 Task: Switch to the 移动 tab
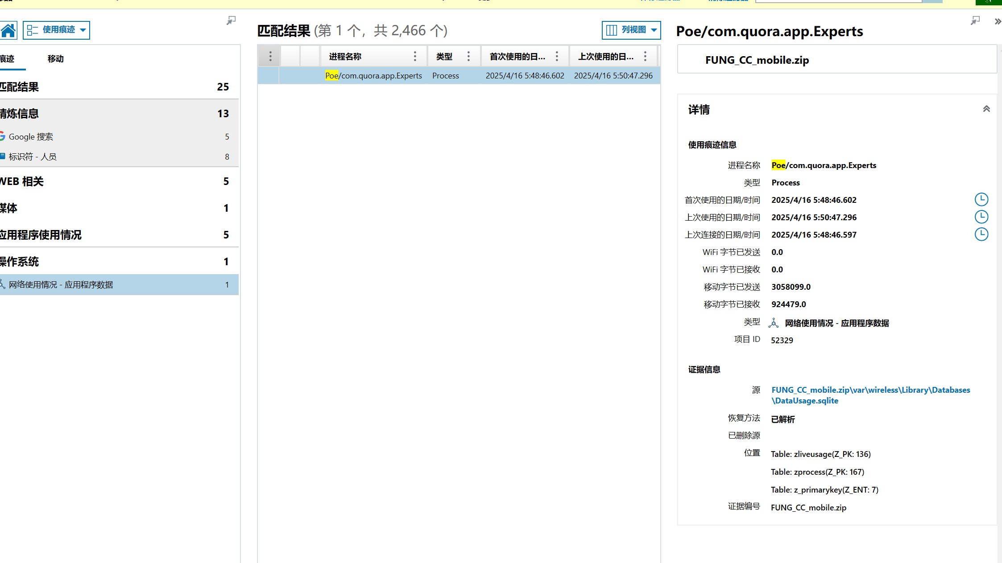(x=56, y=59)
